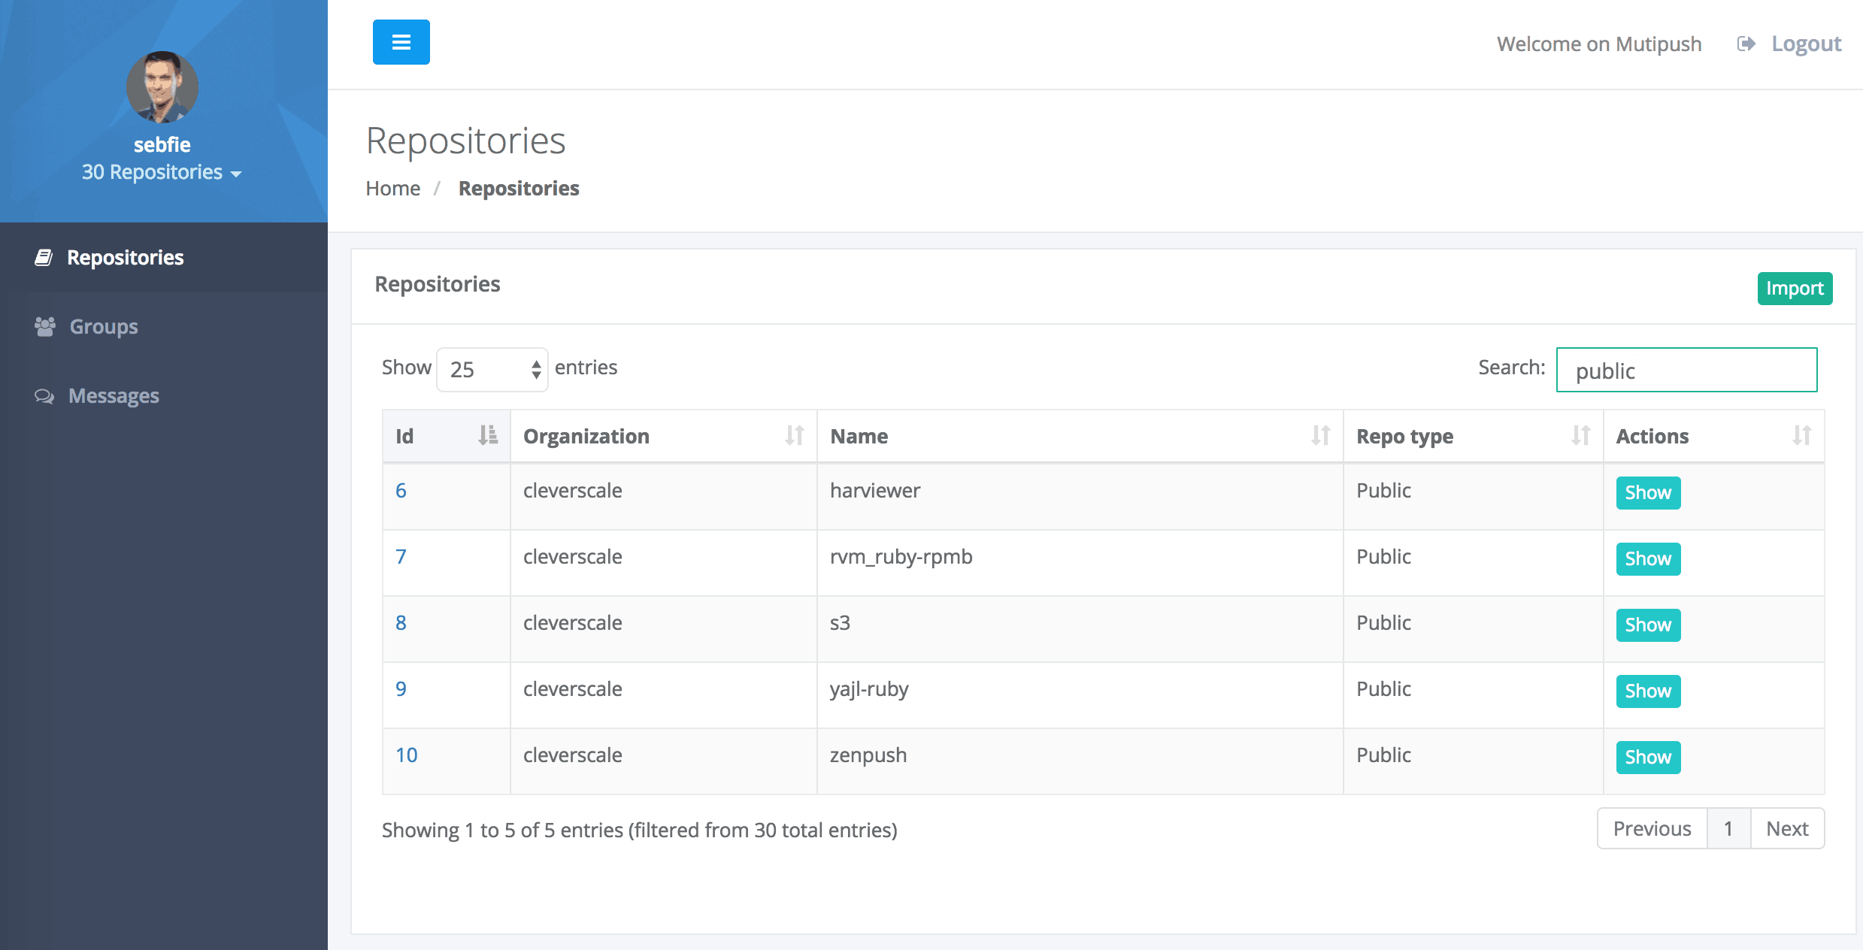
Task: Click the Repo type column header text
Action: 1404,437
